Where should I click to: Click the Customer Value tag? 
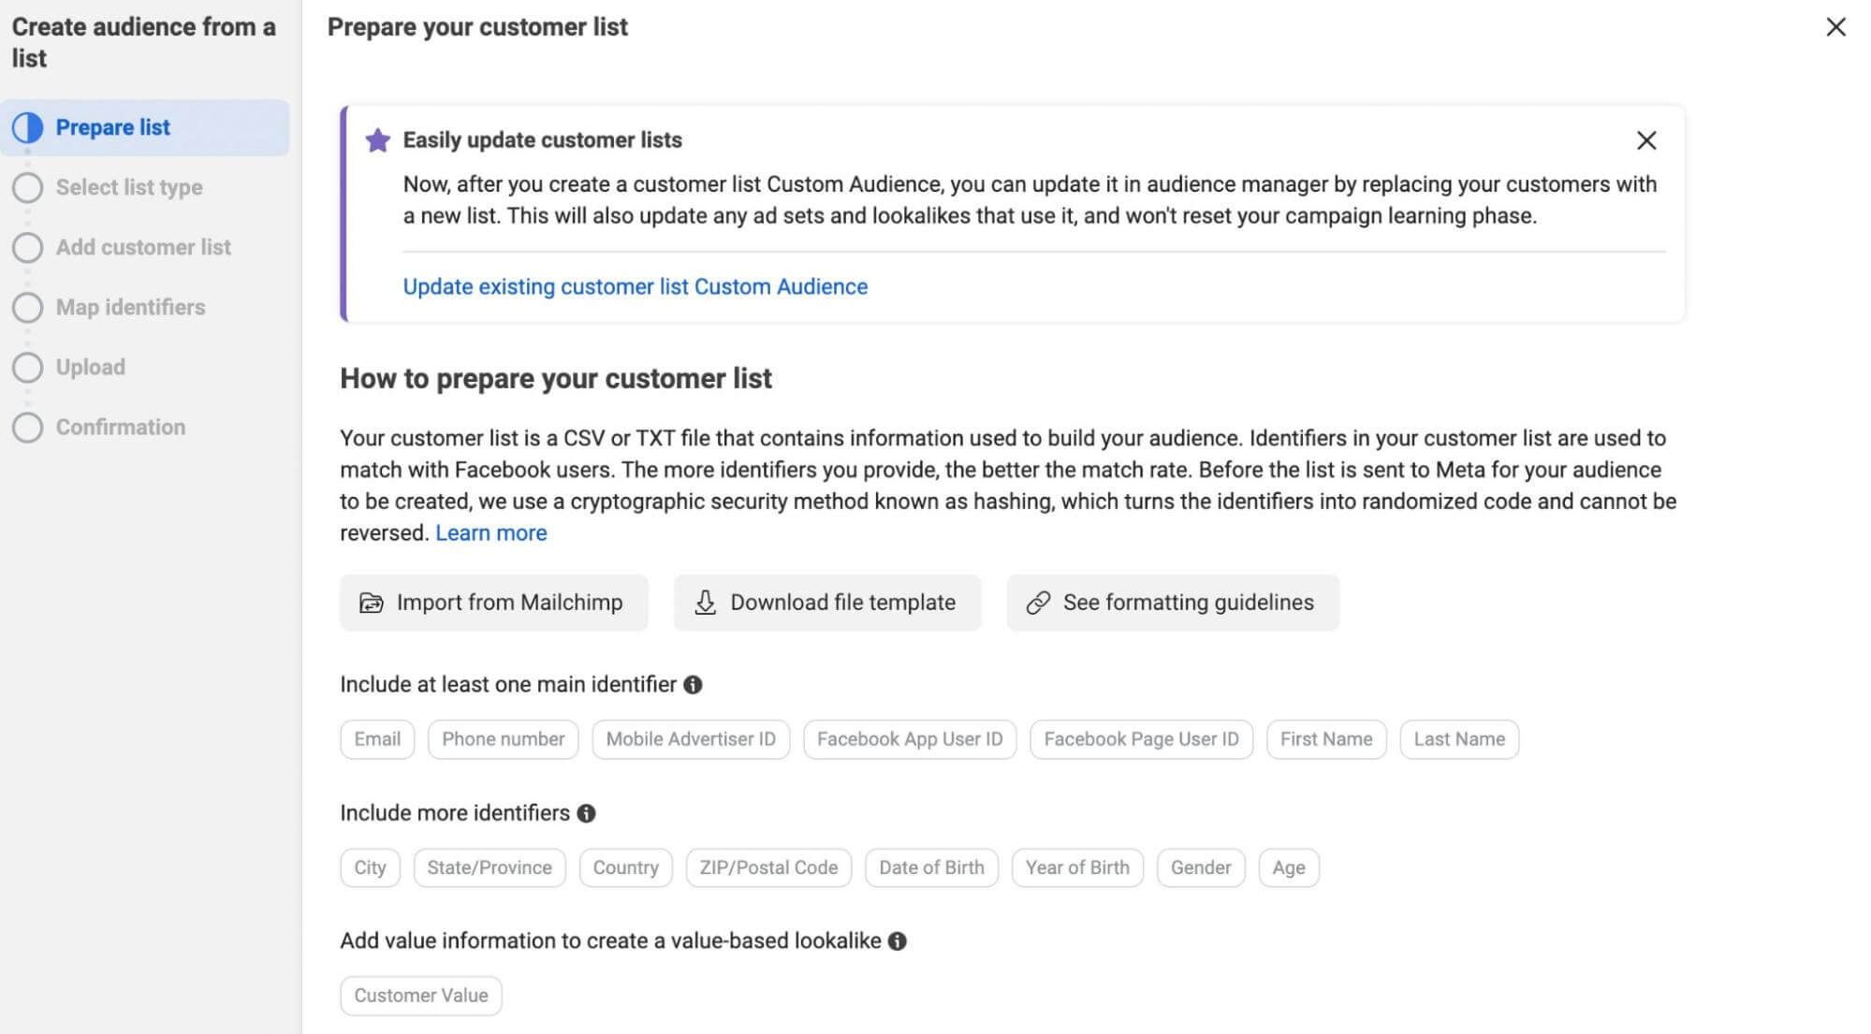(x=421, y=993)
